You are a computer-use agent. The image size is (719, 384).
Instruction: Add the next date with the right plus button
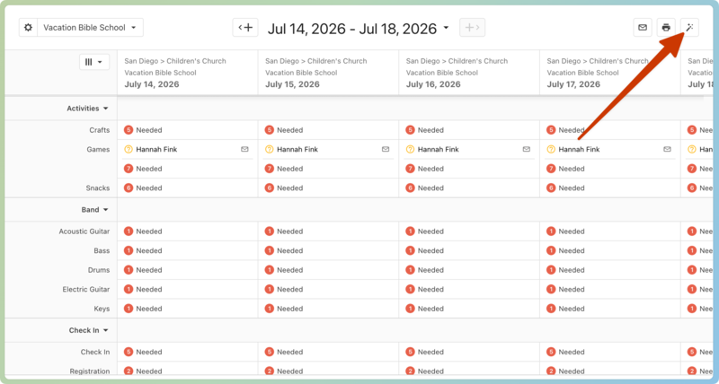tap(472, 28)
